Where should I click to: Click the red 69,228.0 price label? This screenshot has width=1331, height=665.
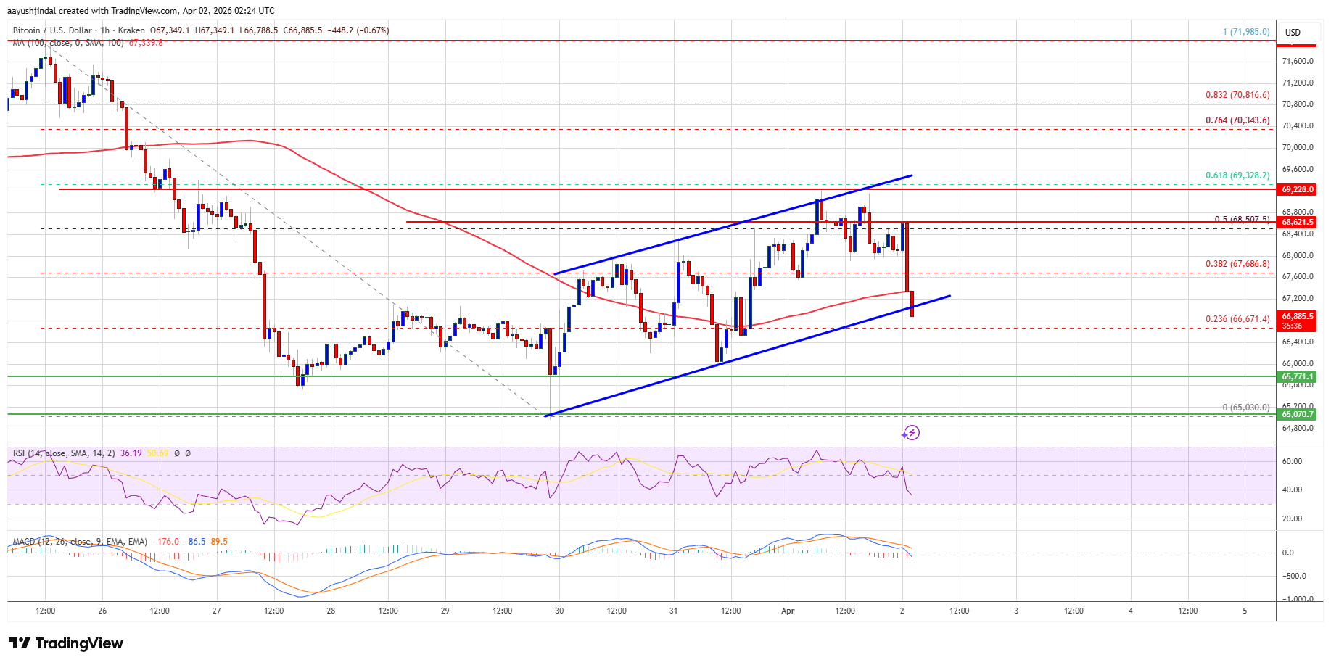click(x=1297, y=189)
